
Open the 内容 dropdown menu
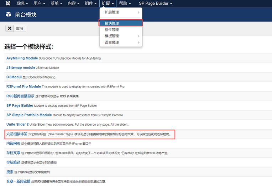[74, 3]
